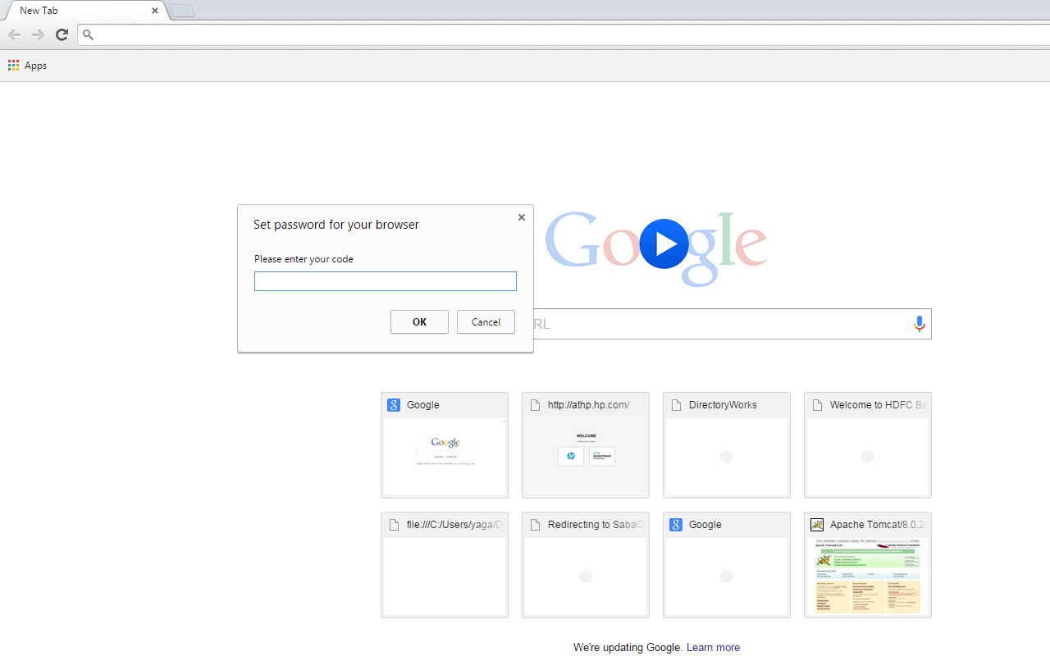Dismiss the dialog with the X

521,217
